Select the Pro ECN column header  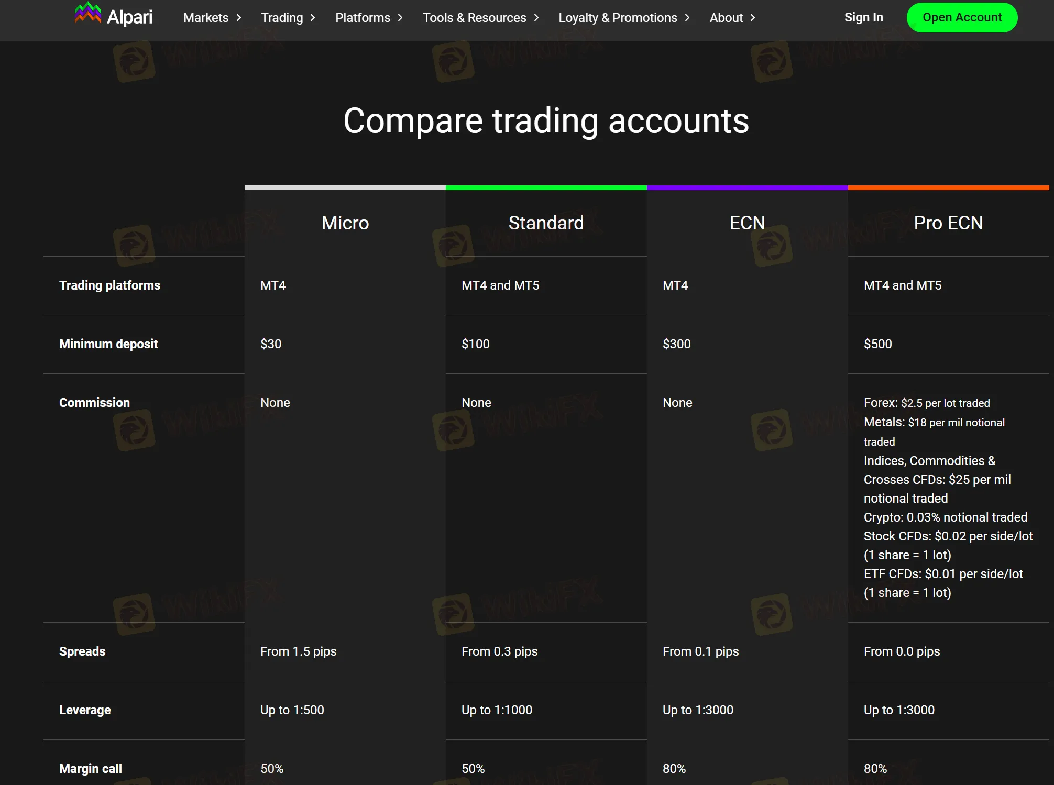(948, 223)
